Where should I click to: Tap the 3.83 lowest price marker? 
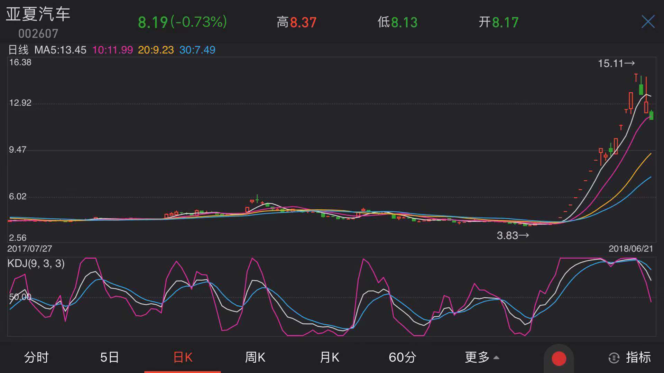coord(513,236)
